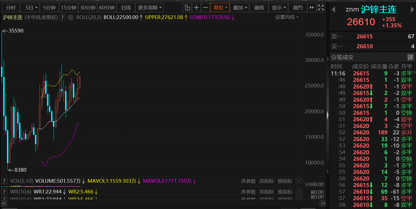Close the VOL indicator panel
416x209 pixels.
(x=299, y=181)
